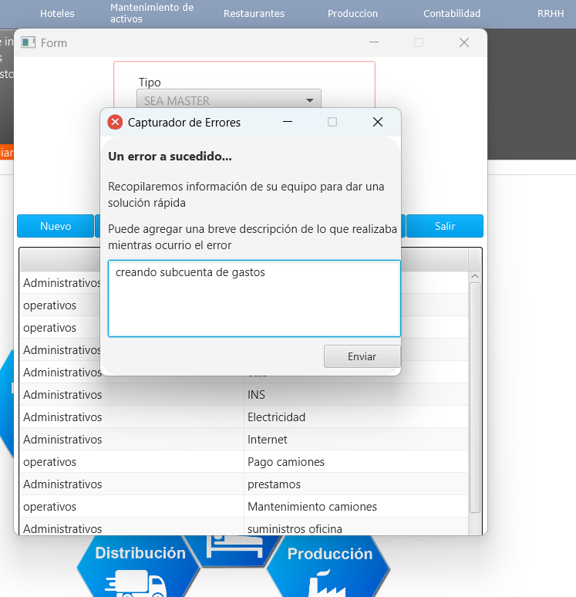Close the Form window
Viewport: 576px width, 597px height.
(x=463, y=43)
